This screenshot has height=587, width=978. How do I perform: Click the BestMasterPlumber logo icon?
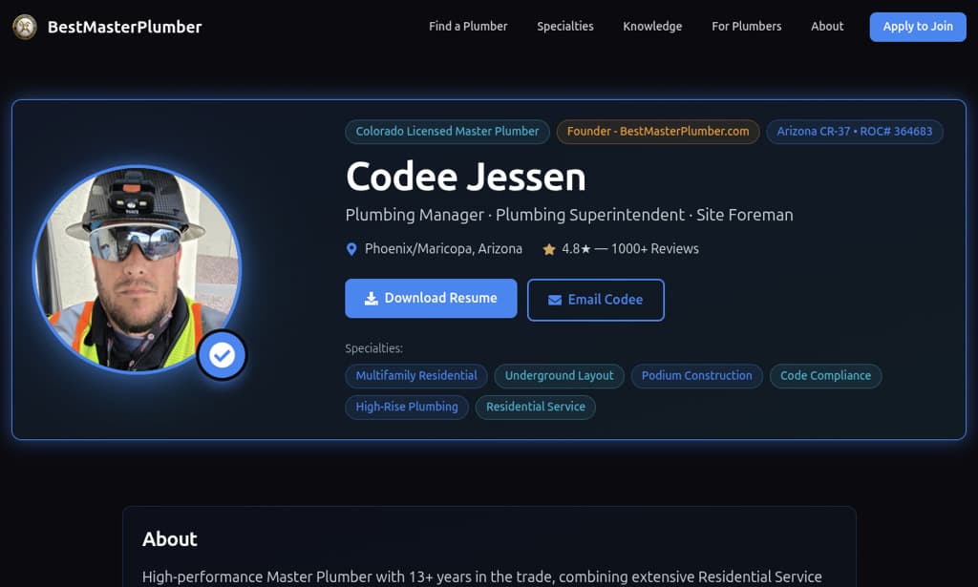pyautogui.click(x=25, y=27)
